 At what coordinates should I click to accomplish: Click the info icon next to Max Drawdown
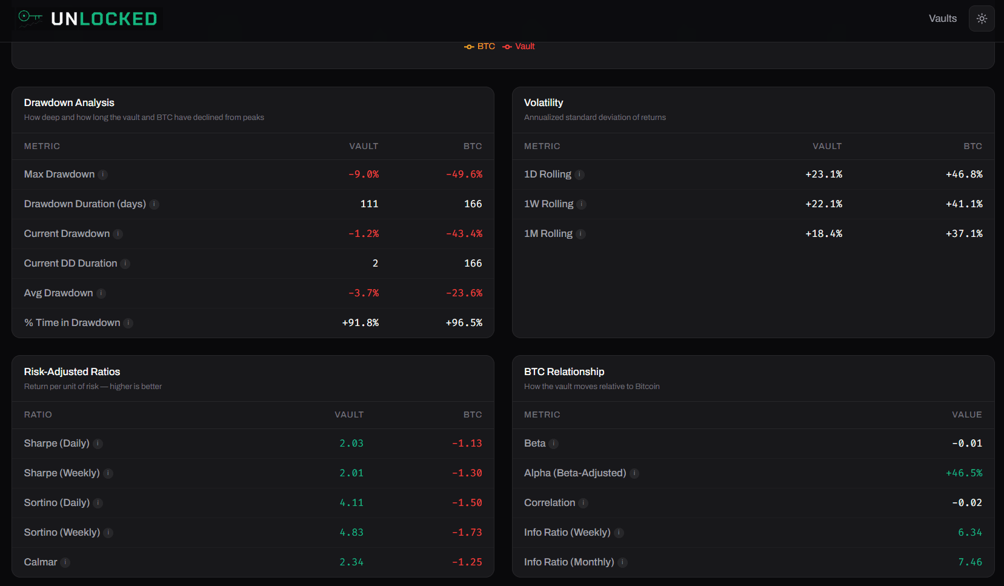103,175
